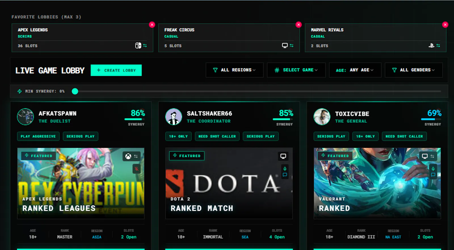Image resolution: width=454 pixels, height=250 pixels.
Task: Open TOXICVIBE's profile avatar
Action: pos(322,117)
